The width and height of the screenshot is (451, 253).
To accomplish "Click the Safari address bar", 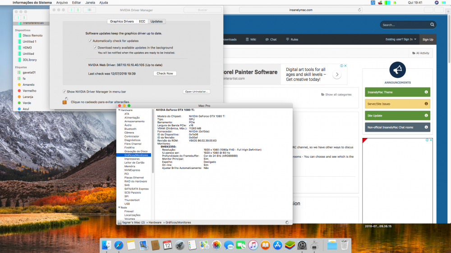I will [300, 10].
